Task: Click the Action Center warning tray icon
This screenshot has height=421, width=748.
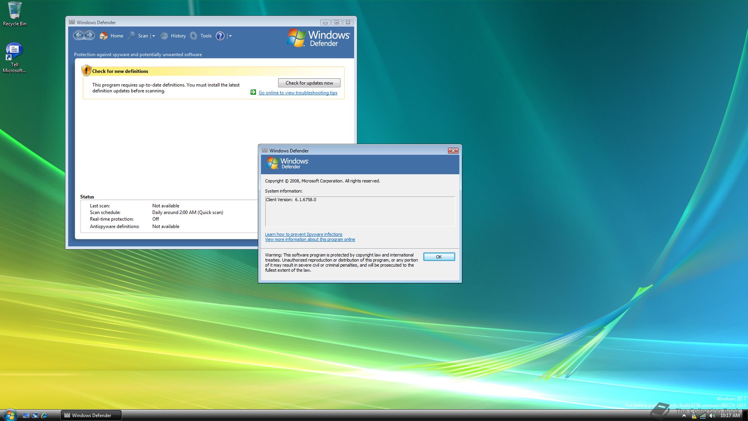Action: click(693, 416)
